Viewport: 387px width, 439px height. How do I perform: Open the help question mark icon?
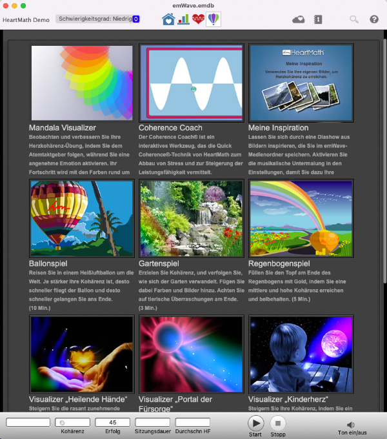tap(374, 19)
